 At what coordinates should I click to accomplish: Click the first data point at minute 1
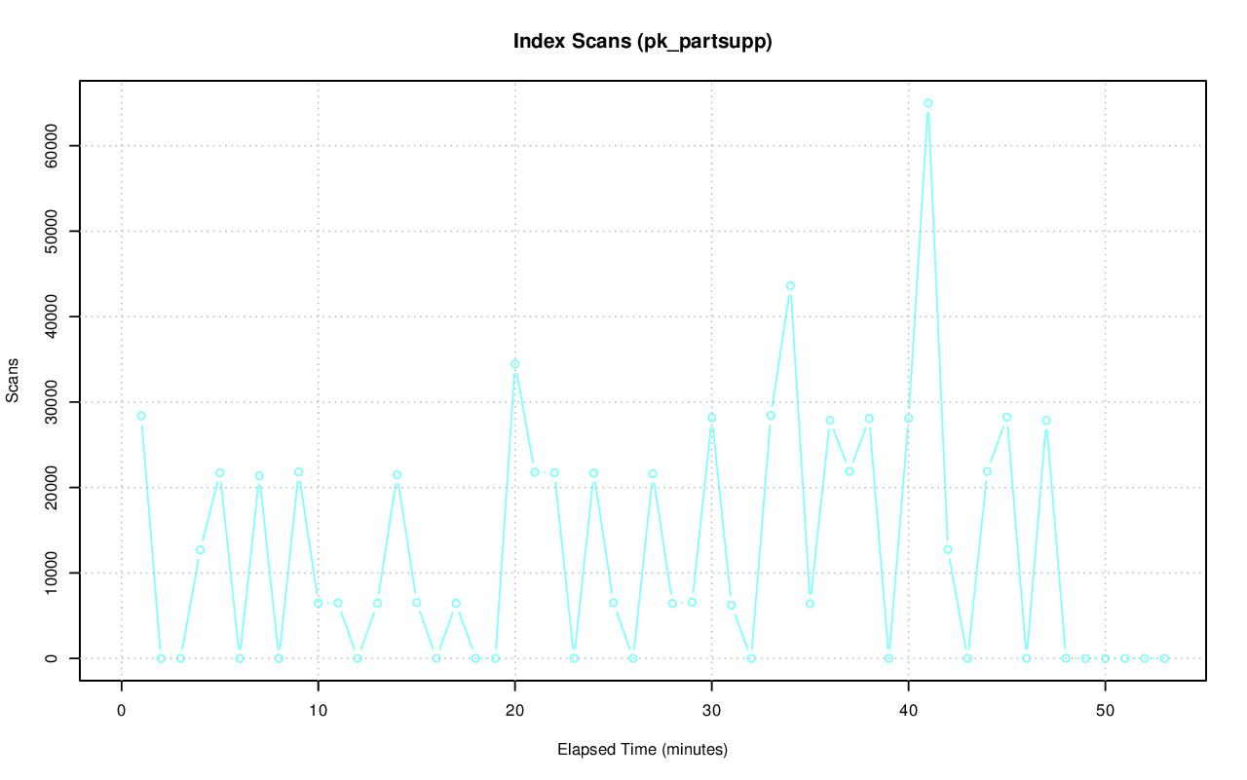(x=141, y=416)
